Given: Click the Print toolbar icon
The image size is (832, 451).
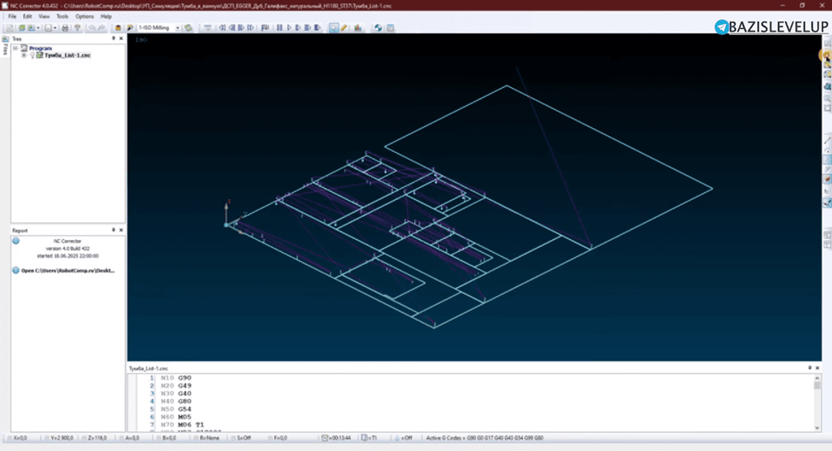Looking at the screenshot, I should (65, 27).
